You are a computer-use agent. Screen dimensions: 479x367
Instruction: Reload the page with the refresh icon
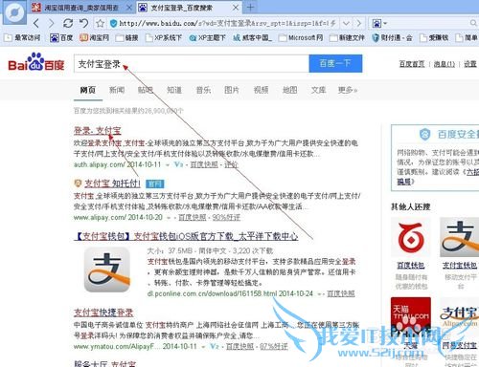[x=68, y=23]
